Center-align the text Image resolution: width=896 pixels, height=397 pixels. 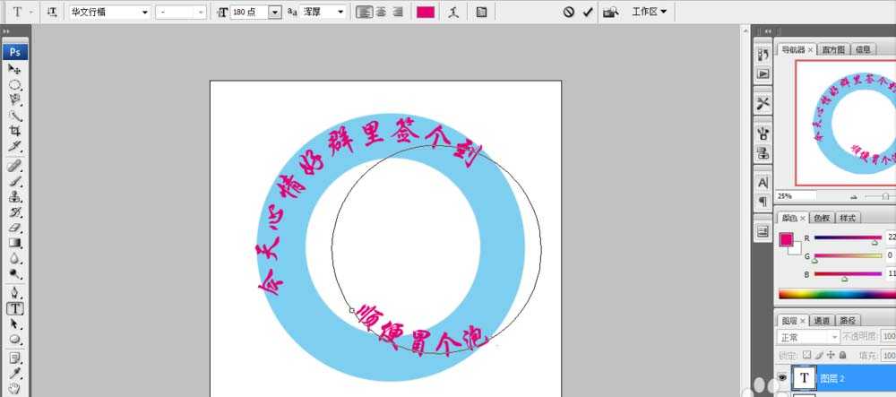click(x=379, y=12)
